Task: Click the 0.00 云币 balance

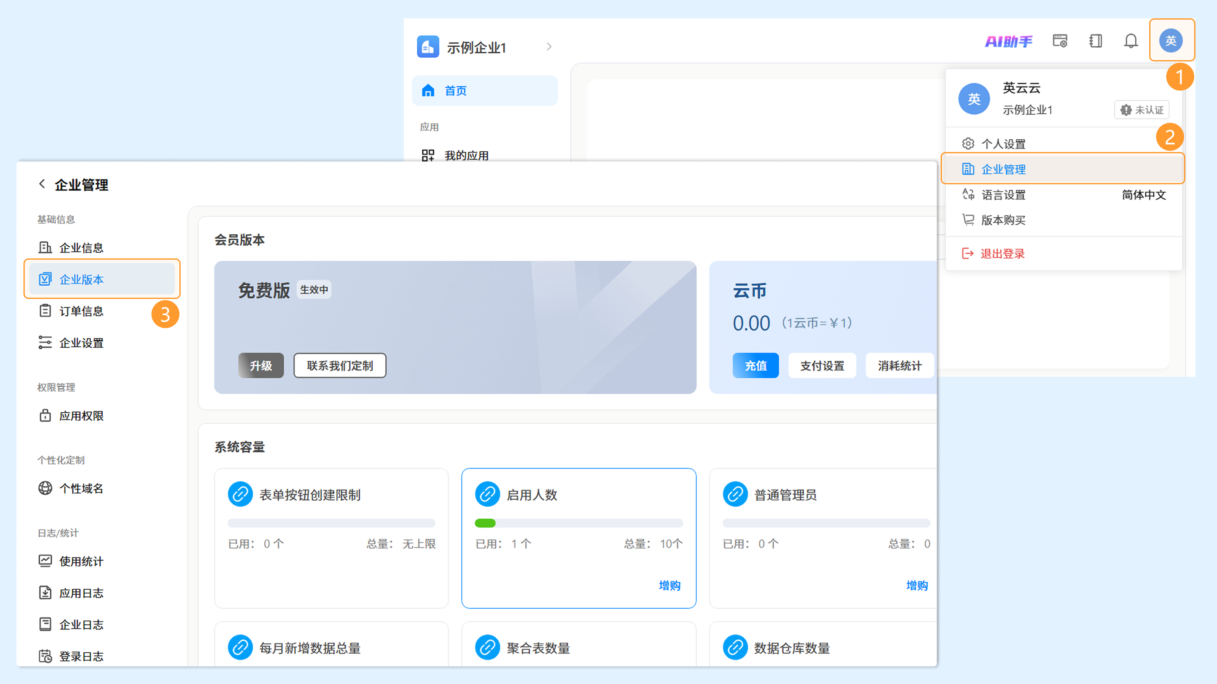Action: 751,323
